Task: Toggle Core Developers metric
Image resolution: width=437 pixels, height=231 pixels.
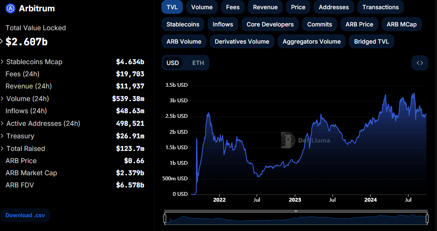Action: point(270,24)
